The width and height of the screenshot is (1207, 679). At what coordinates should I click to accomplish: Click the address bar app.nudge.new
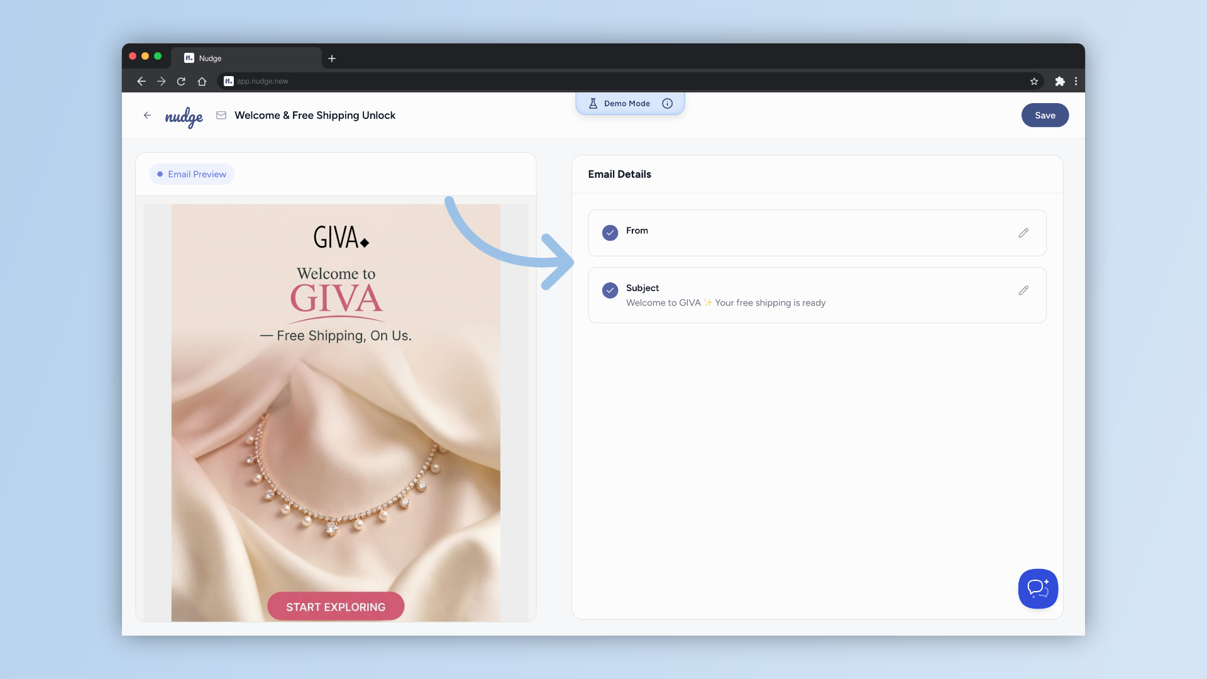click(629, 81)
